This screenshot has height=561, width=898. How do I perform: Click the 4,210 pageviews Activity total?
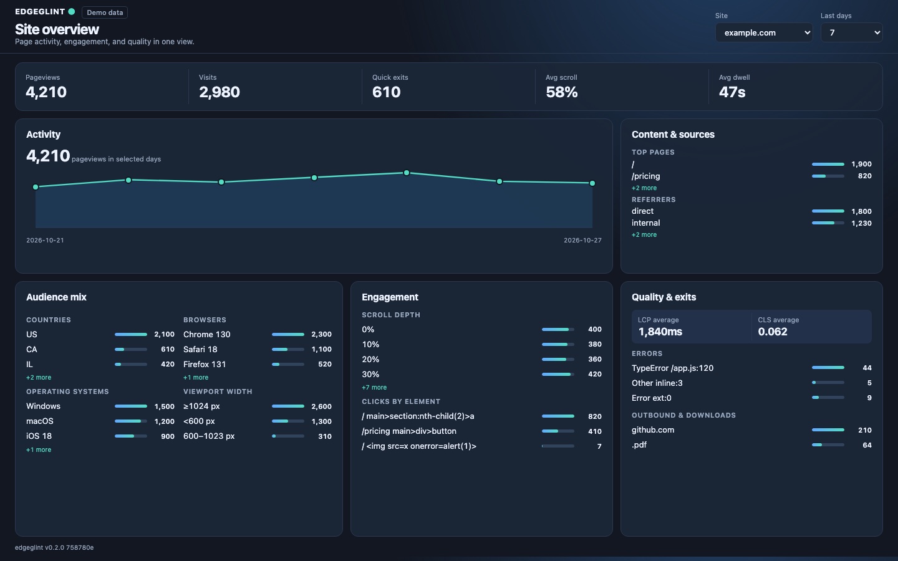(x=48, y=156)
